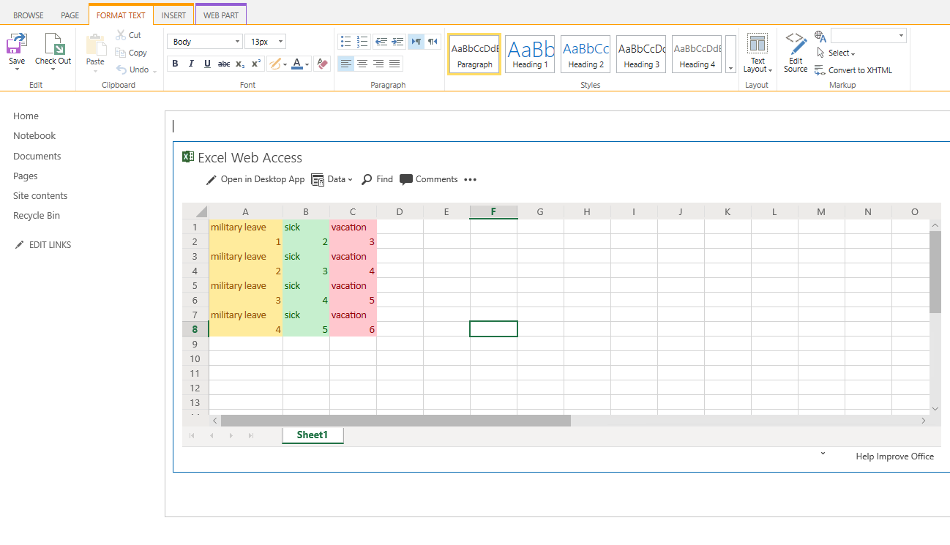The height and width of the screenshot is (545, 950).
Task: Click the Check Out page icon
Action: point(53,44)
